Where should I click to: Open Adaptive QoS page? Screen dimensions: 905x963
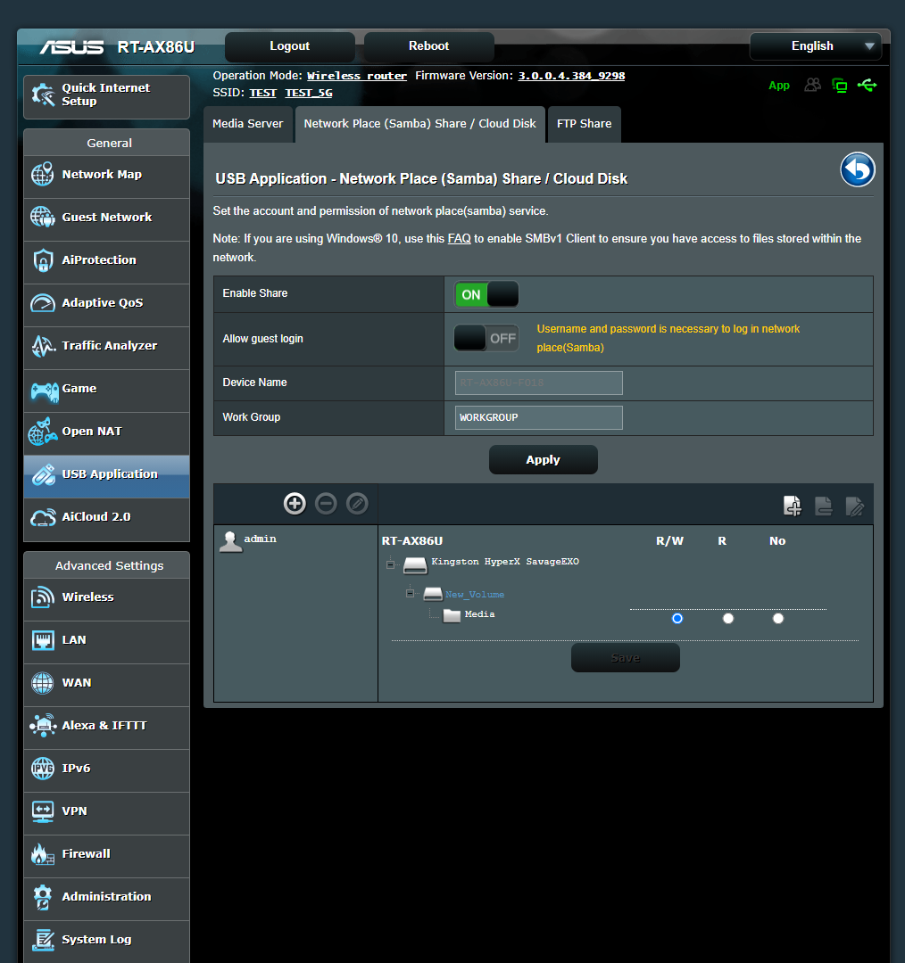point(106,305)
